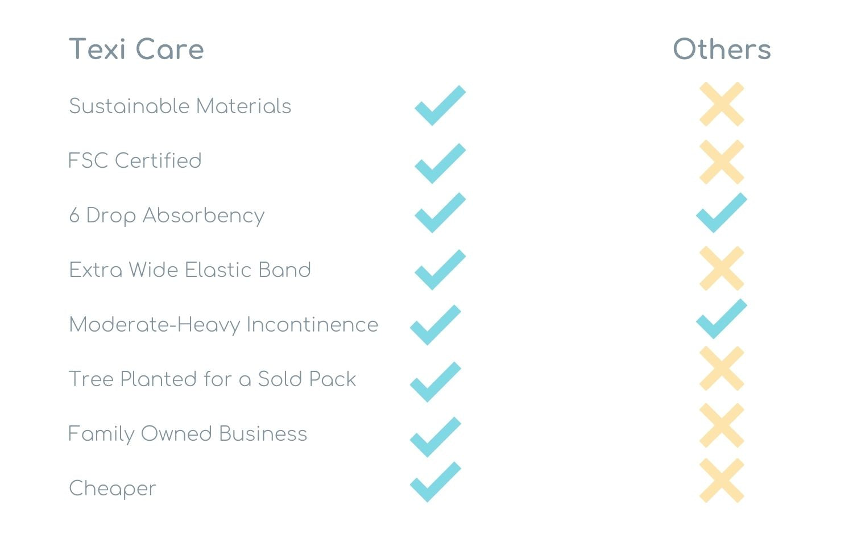Click Texi Care checkmark for Moderate-Heavy Incontinence
This screenshot has width=853, height=538.
coord(435,325)
